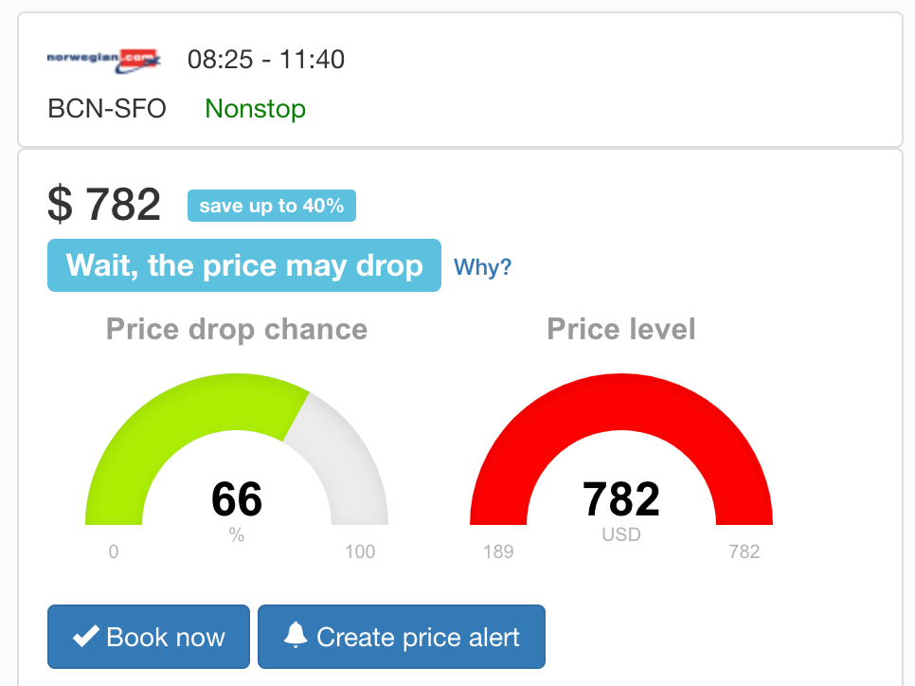The width and height of the screenshot is (915, 686).
Task: Click the BCN-SFO route text
Action: 107,109
